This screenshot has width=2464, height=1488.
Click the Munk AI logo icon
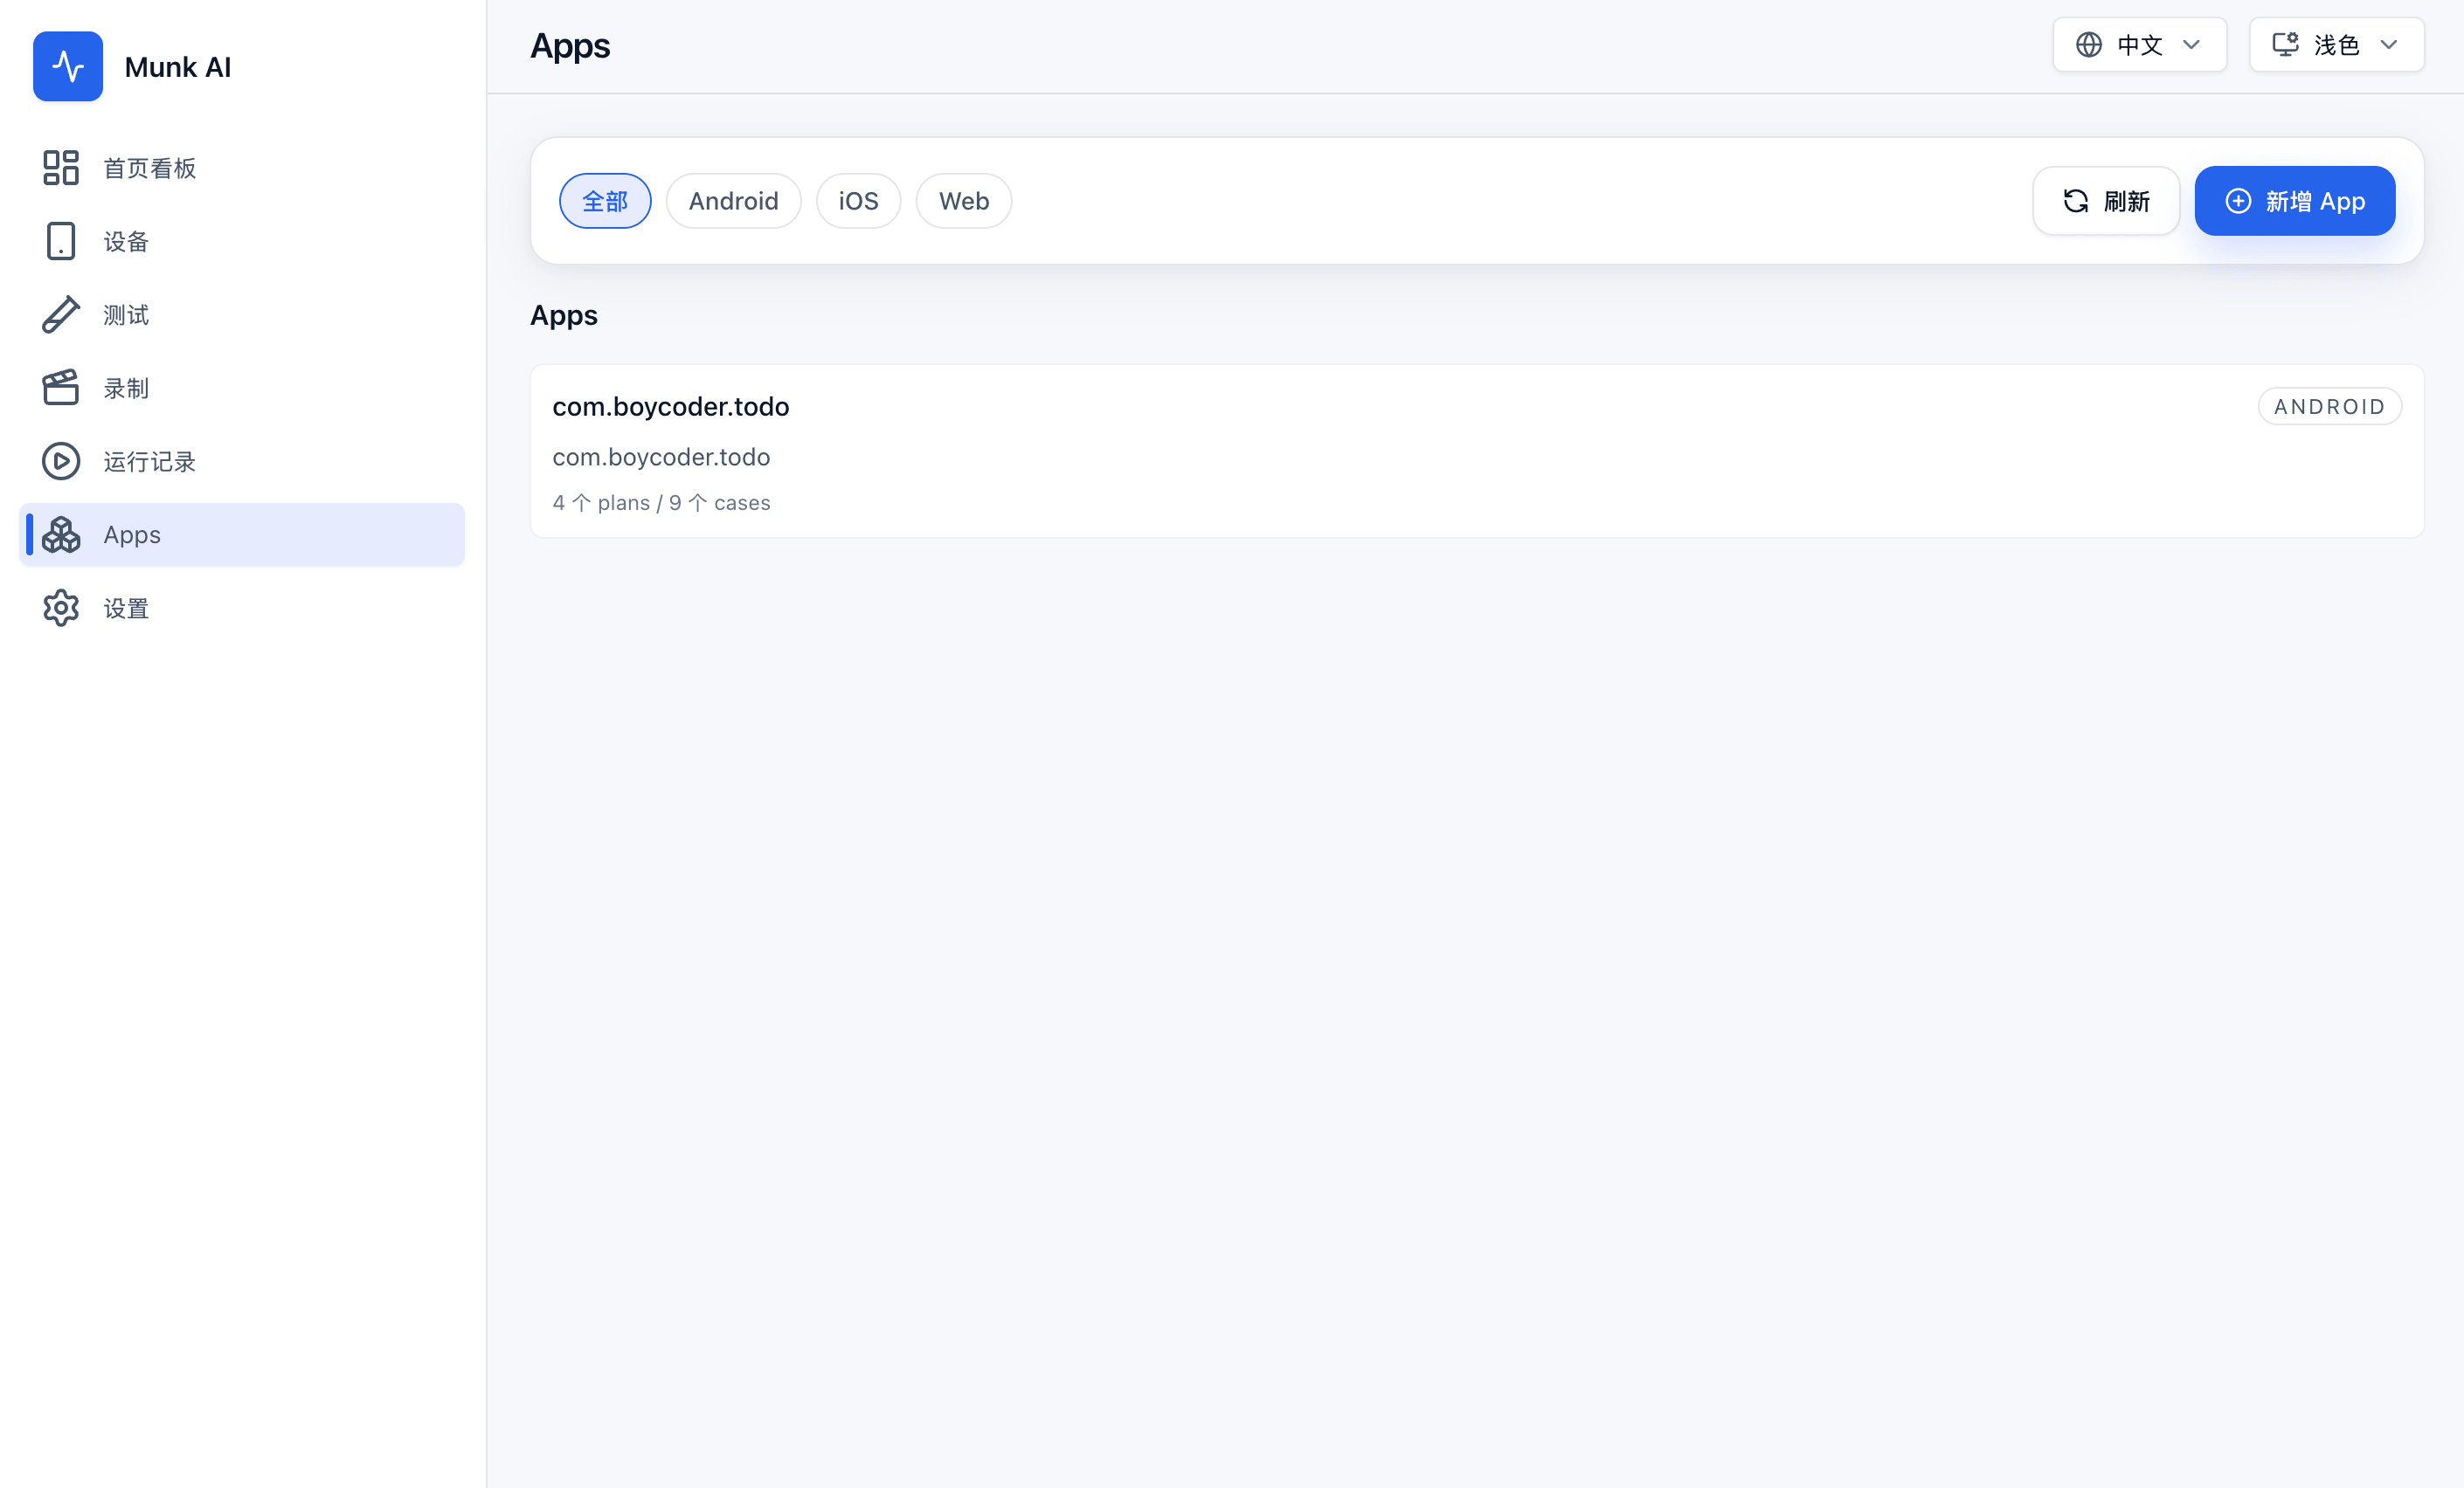(x=68, y=66)
